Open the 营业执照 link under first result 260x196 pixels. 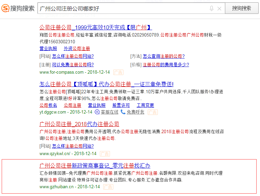(48, 49)
